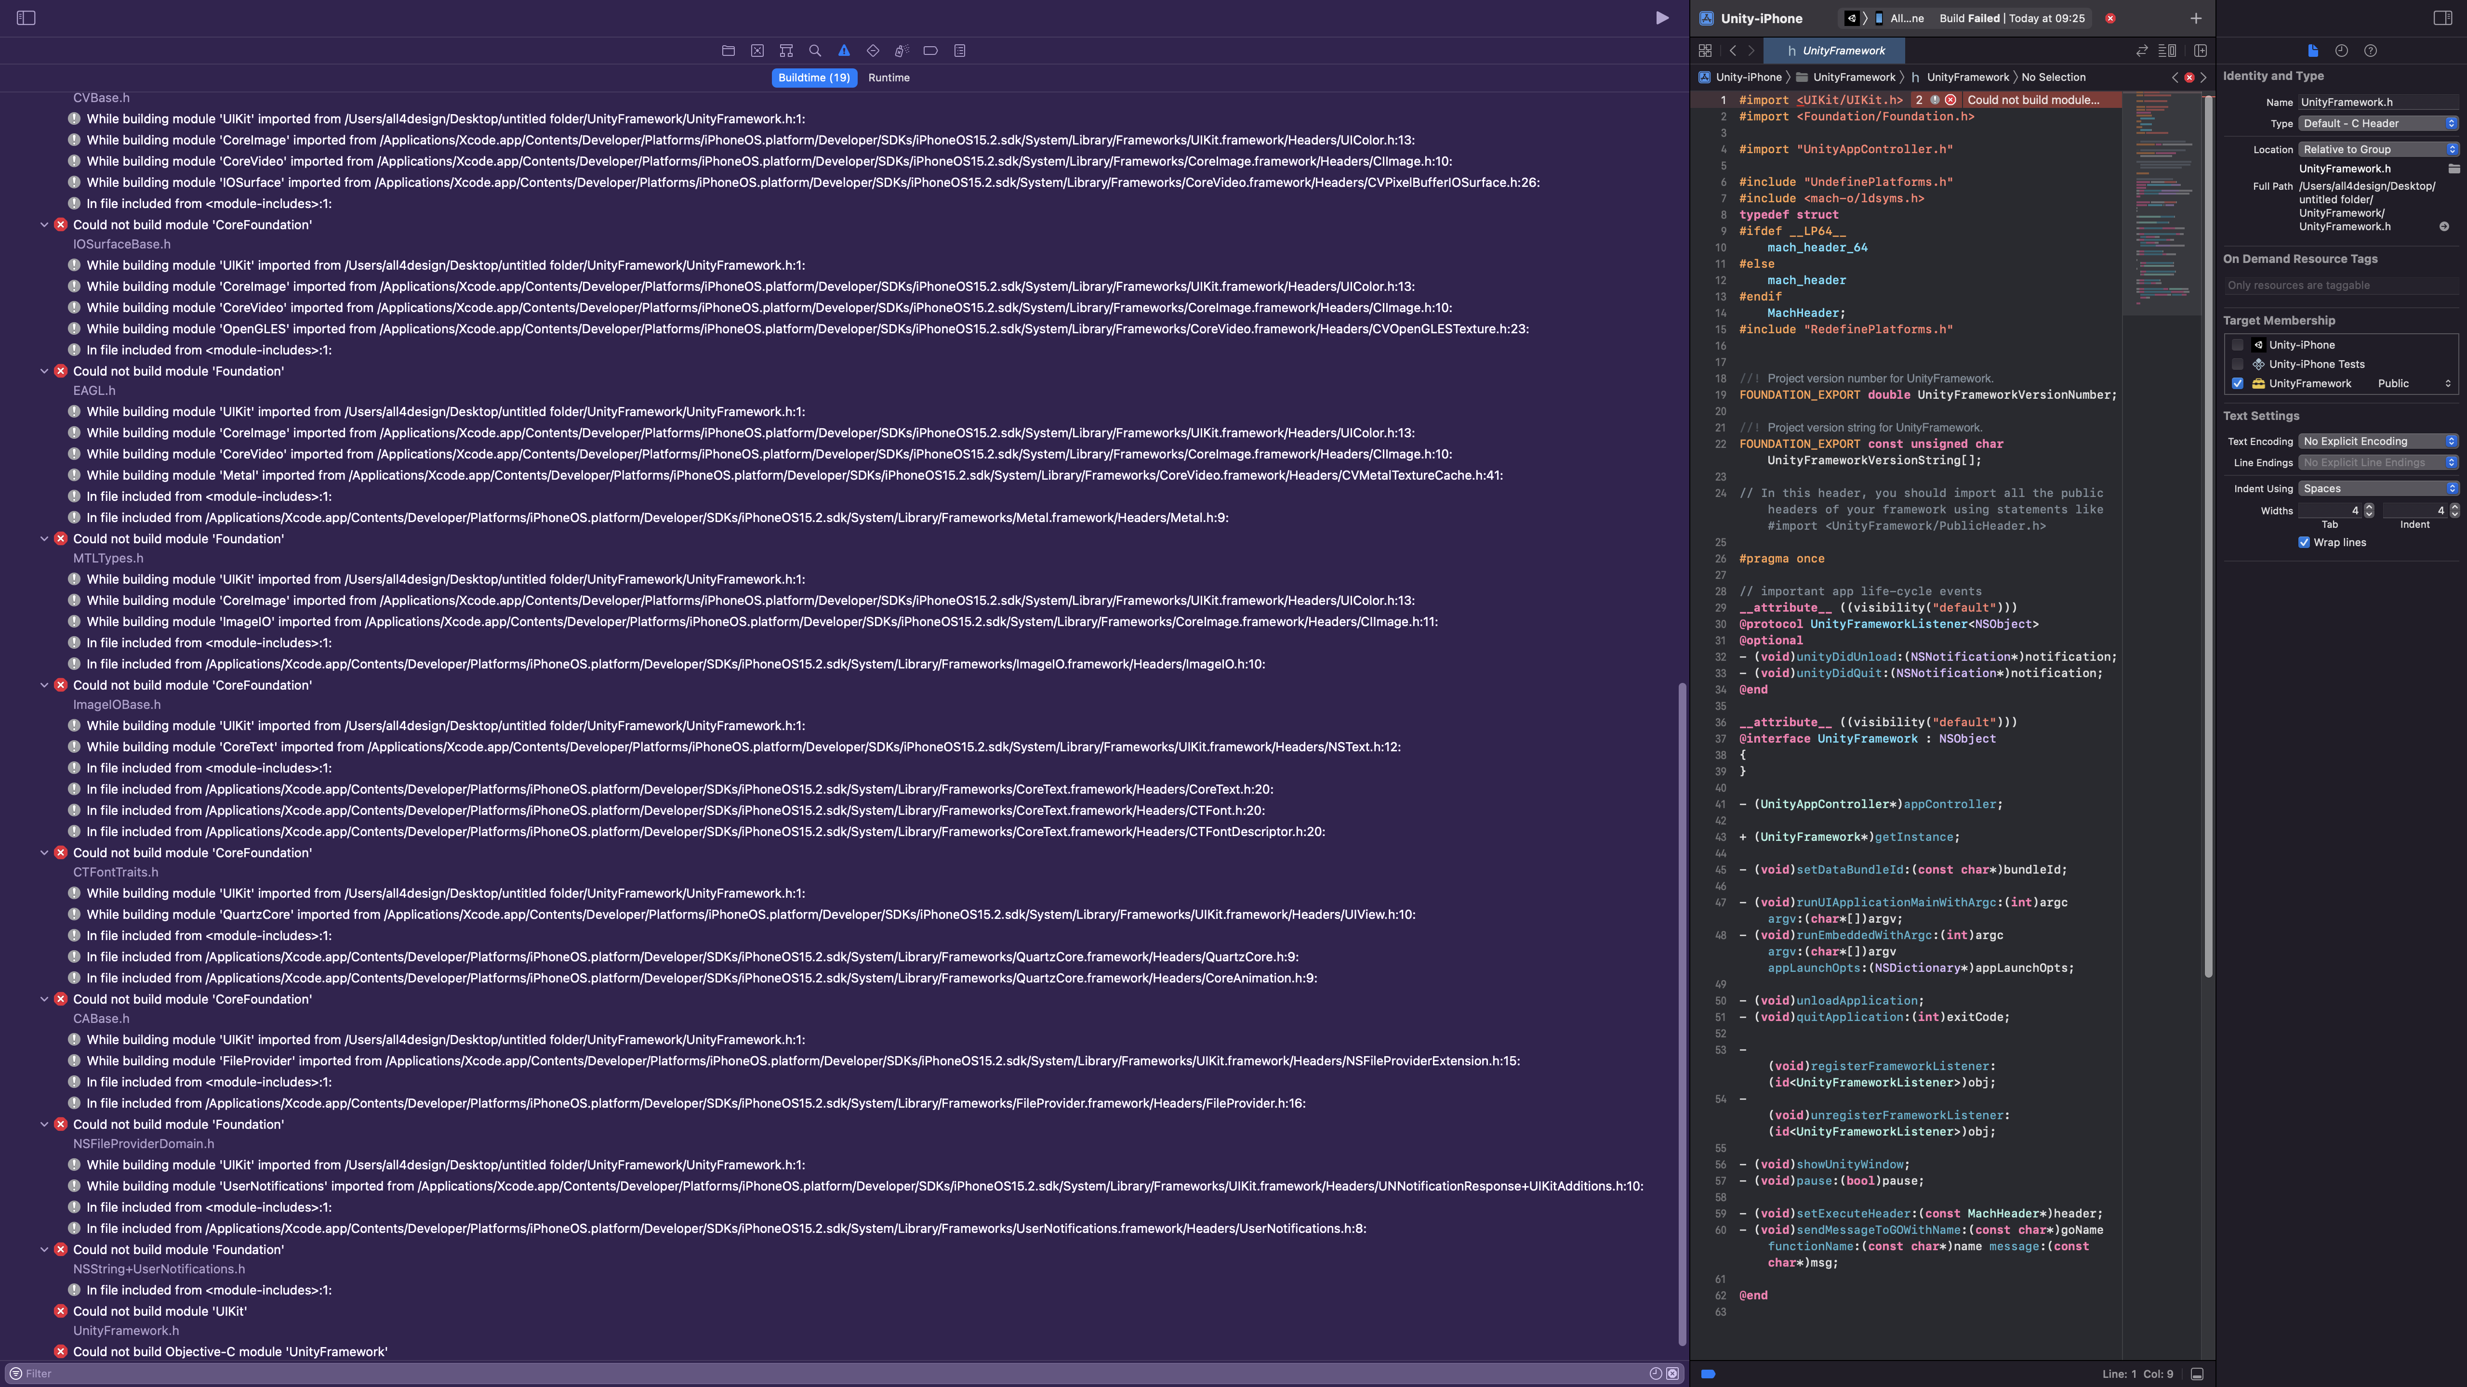Screen dimensions: 2467x1387
Task: Click the Run play button
Action: coord(1662,18)
